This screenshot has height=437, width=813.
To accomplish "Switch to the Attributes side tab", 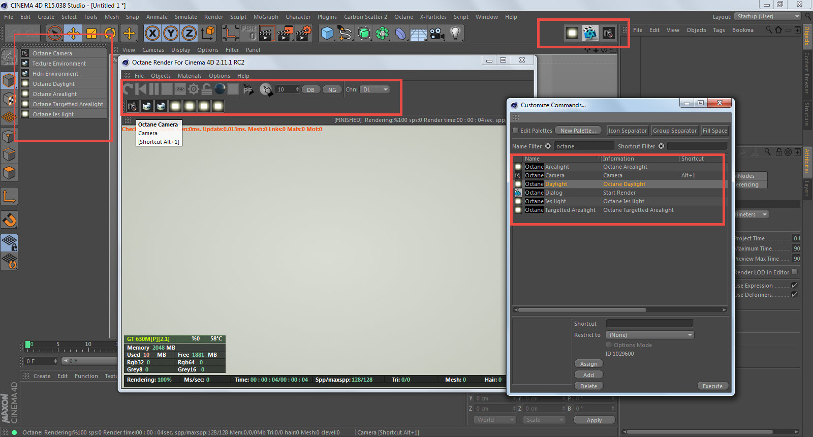I will click(807, 161).
